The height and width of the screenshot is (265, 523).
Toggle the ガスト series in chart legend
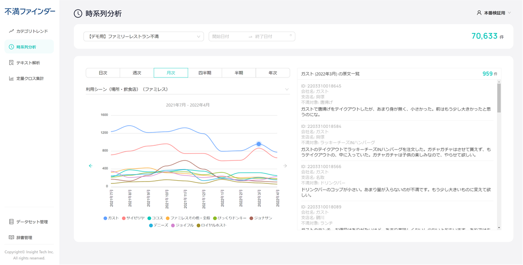coord(111,218)
